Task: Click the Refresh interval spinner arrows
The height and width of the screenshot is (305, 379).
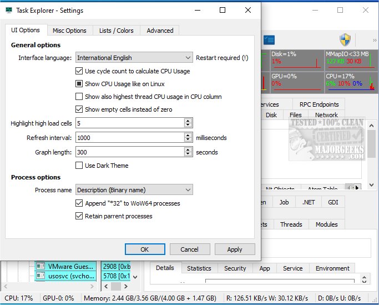Action: coord(188,138)
